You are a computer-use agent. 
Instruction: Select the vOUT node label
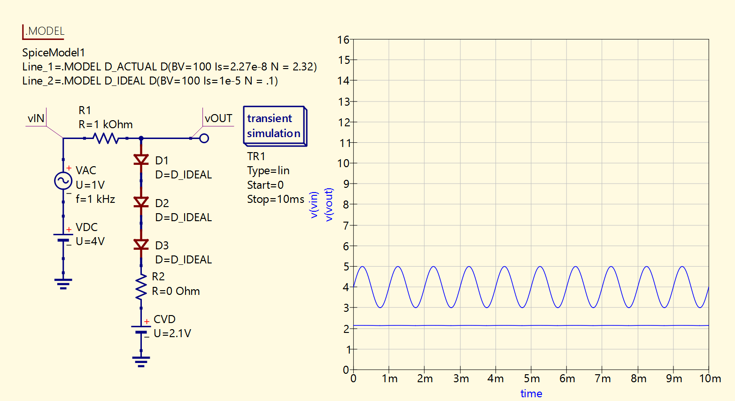pyautogui.click(x=218, y=118)
